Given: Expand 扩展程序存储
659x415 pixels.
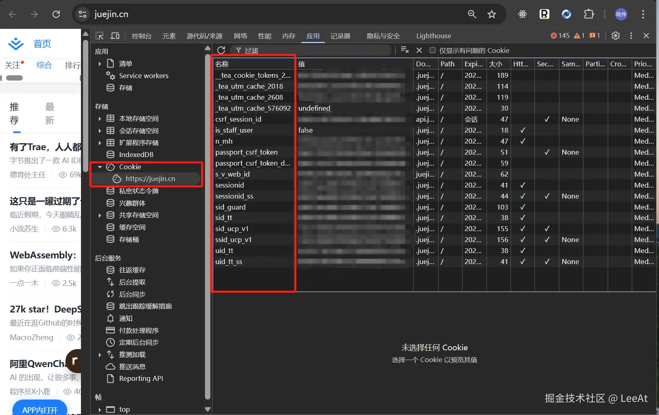Looking at the screenshot, I should pos(100,143).
